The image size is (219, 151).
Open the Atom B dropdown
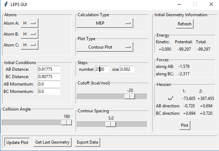[x=30, y=34]
